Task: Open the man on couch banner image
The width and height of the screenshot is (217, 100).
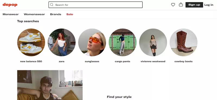Action: point(50,85)
